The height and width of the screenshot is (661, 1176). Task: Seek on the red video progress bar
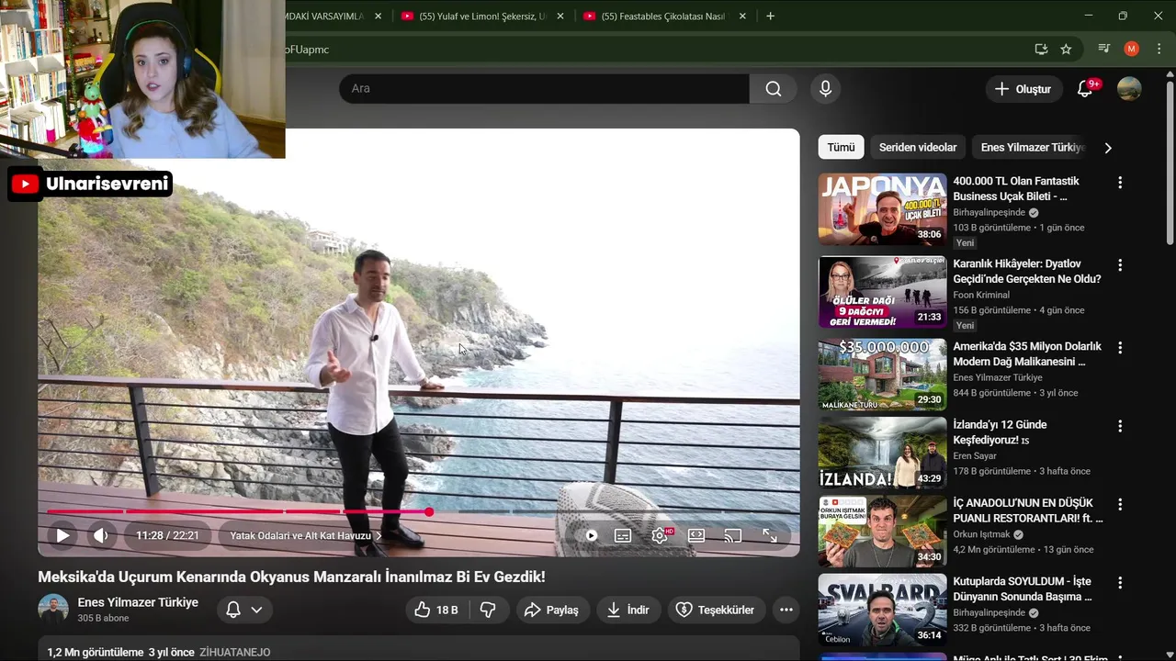(x=418, y=511)
